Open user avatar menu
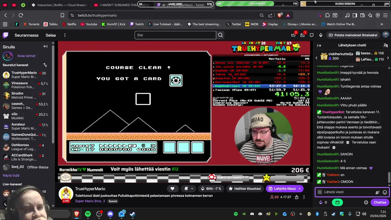 386,35
